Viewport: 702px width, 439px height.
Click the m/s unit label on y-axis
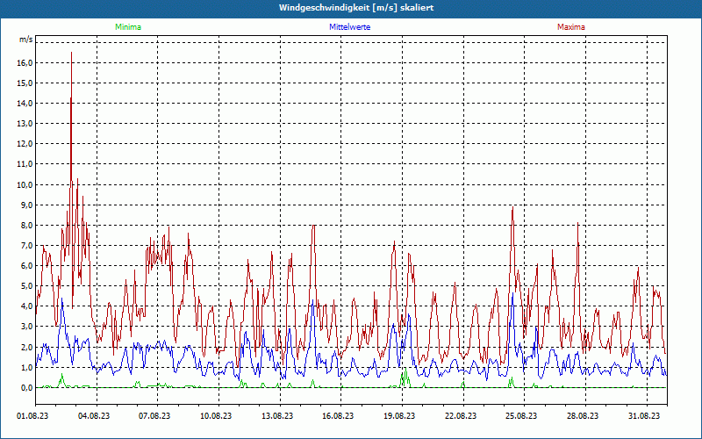[26, 40]
